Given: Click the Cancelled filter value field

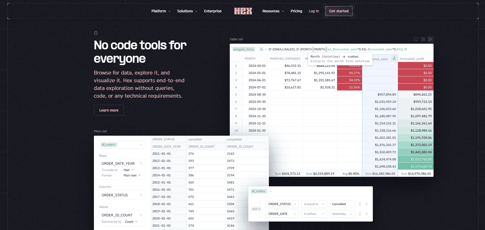Looking at the screenshot, I should pyautogui.click(x=342, y=204).
